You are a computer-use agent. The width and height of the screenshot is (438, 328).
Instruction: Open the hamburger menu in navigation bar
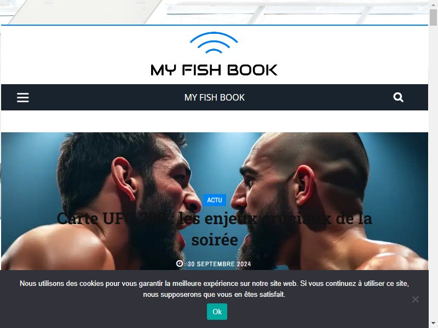(x=22, y=97)
